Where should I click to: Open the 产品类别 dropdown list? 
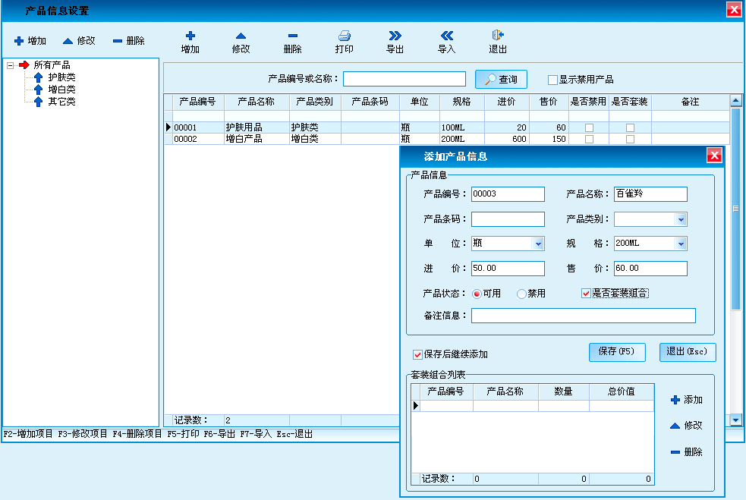[x=681, y=220]
